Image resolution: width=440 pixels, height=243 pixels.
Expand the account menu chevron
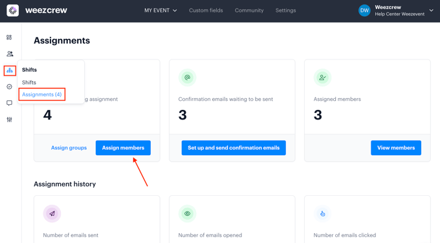coord(432,10)
